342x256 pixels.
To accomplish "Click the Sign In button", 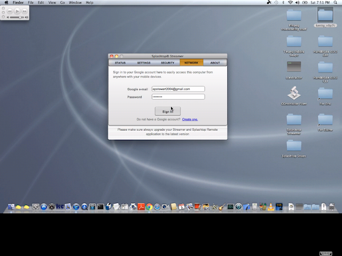I will (x=167, y=111).
